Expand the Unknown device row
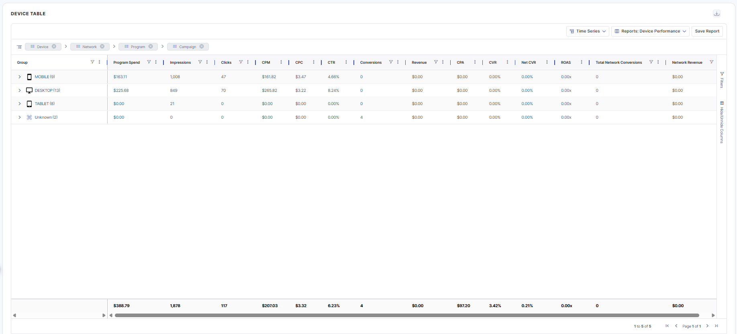The image size is (737, 334). (x=19, y=117)
